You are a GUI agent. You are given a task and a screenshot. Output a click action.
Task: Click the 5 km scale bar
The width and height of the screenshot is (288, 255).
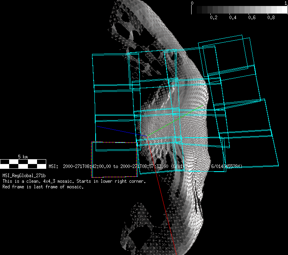click(23, 163)
